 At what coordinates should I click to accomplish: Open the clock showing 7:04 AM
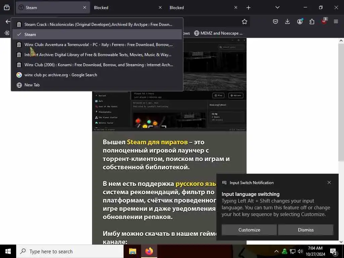point(315,251)
